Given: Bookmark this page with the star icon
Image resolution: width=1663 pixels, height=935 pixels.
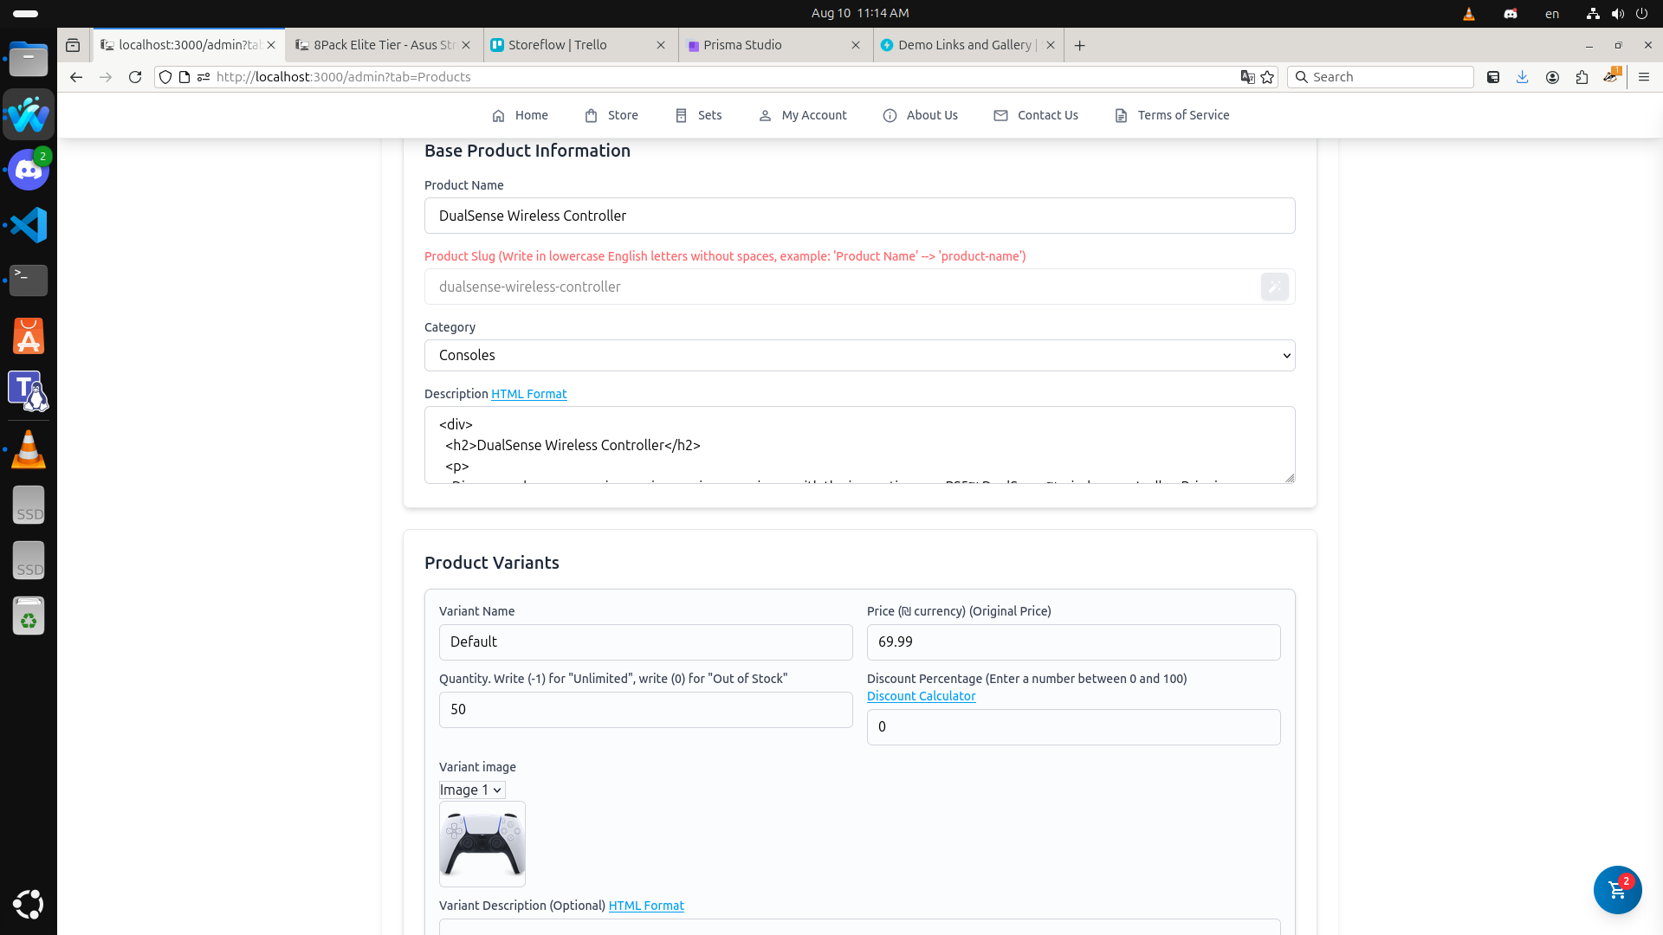Looking at the screenshot, I should pos(1268,77).
